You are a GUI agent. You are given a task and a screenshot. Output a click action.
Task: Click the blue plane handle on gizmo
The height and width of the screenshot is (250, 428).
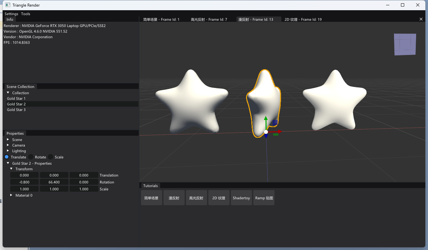(275, 123)
